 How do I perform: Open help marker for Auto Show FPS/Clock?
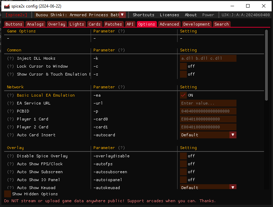pyautogui.click(x=10, y=164)
